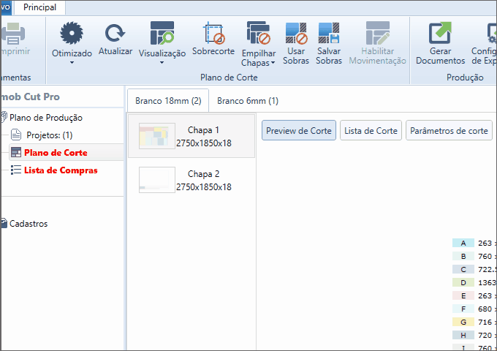Open the Cadastros section
This screenshot has height=351, width=497.
pyautogui.click(x=29, y=224)
